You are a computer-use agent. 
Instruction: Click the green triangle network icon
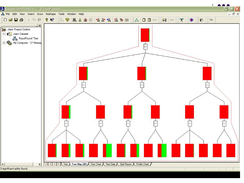[x=137, y=20]
